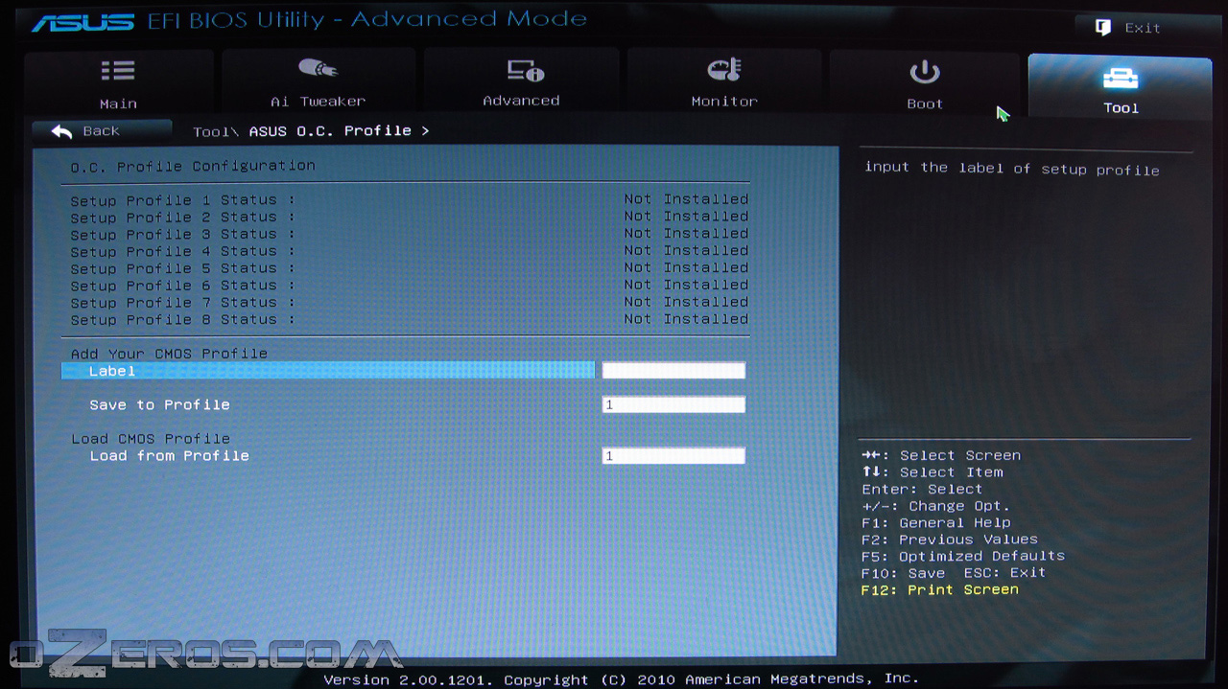Click the F2: Previous Values hint

[949, 540]
